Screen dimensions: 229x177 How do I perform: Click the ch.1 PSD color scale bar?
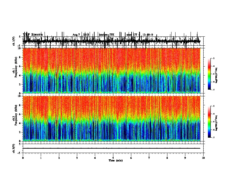coord(209,74)
